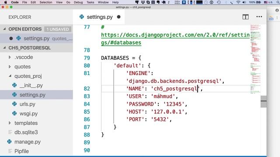Image resolution: width=280 pixels, height=157 pixels.
Task: Click the 'ENGINE' key on line 81
Action: 138,73
